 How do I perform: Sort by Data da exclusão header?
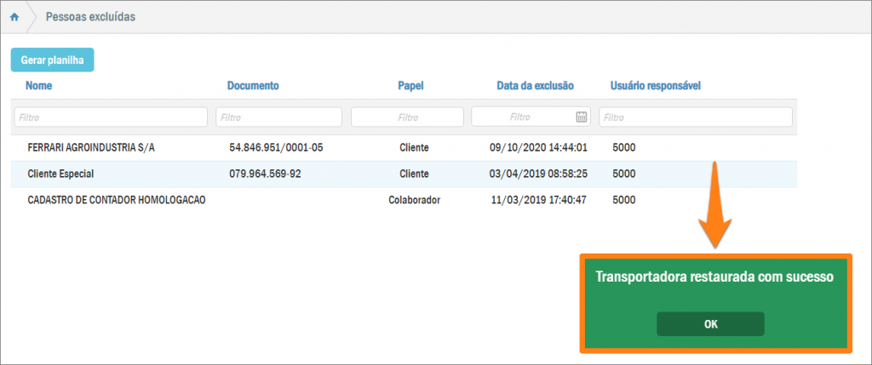[x=535, y=86]
